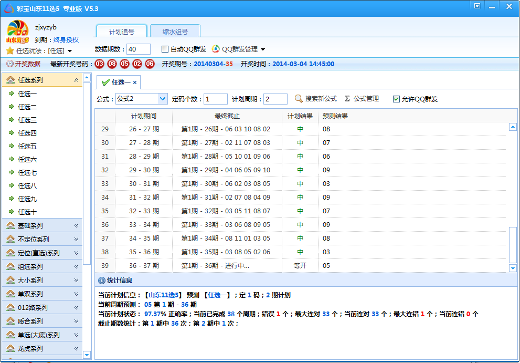Enable 自动QQ群发 checkbox
520x363 pixels.
pyautogui.click(x=165, y=49)
